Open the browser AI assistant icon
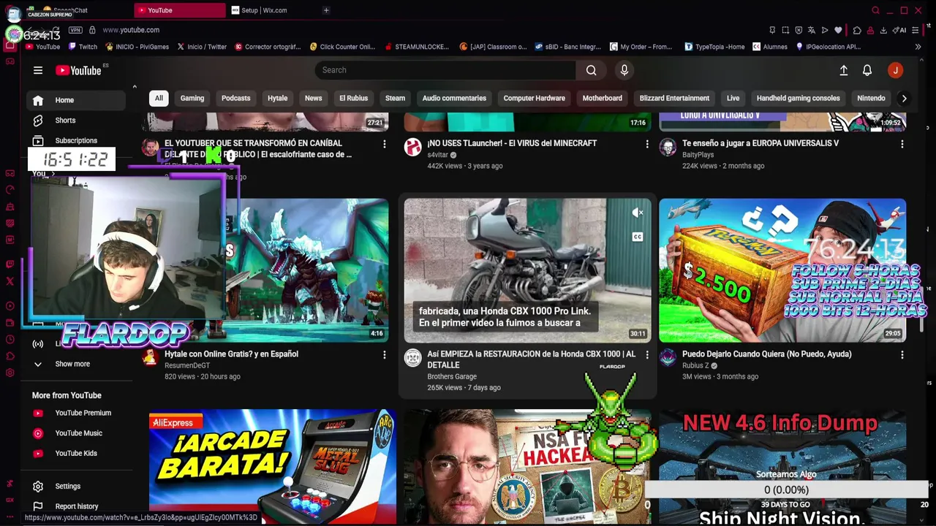 click(x=899, y=30)
